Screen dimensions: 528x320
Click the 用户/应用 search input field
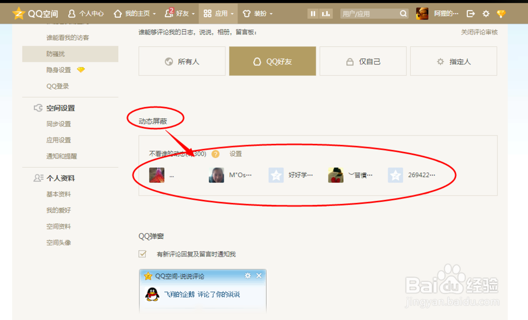(370, 13)
